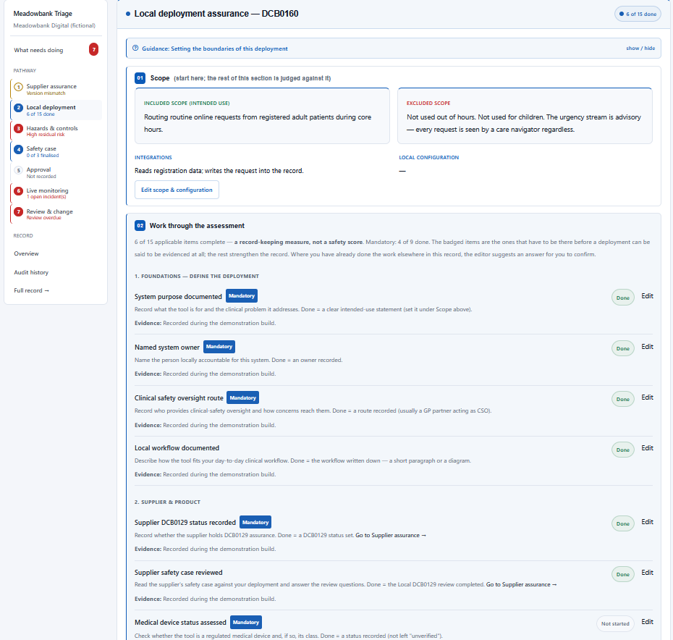Click the 6 of 15 done progress pill
673x640 pixels.
click(x=638, y=14)
